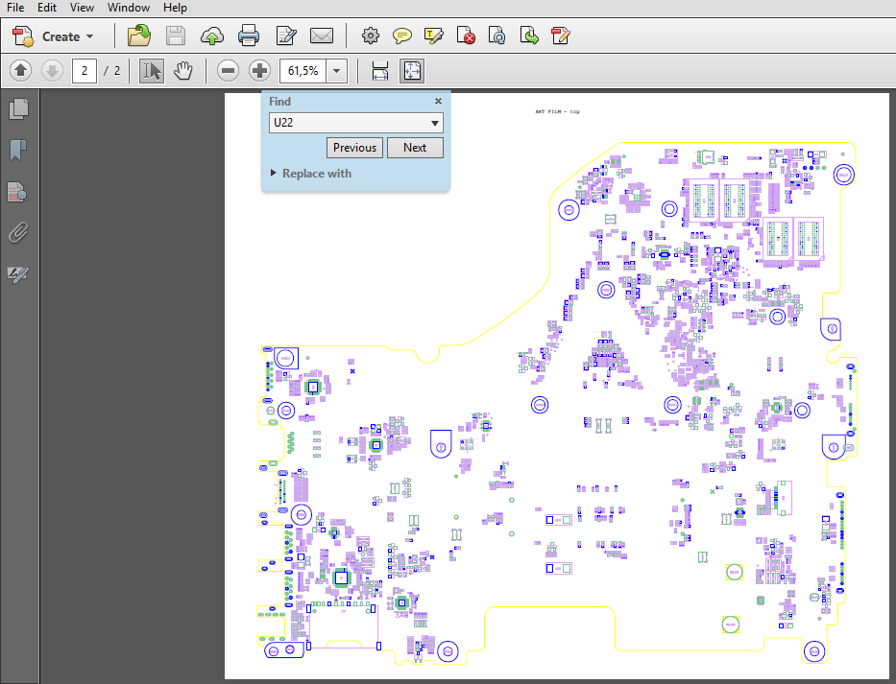The width and height of the screenshot is (896, 684).
Task: Open the Window menu
Action: click(128, 8)
